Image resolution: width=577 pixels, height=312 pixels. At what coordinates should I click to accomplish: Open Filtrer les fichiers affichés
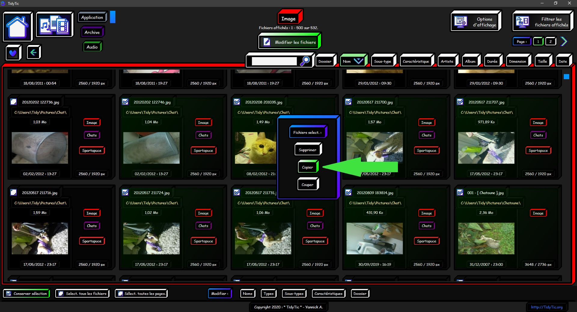pyautogui.click(x=542, y=22)
